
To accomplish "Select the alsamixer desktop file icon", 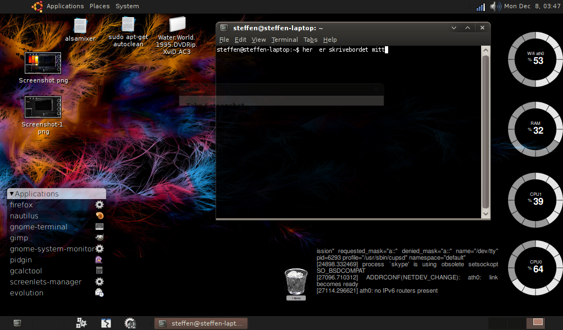I will coord(80,26).
